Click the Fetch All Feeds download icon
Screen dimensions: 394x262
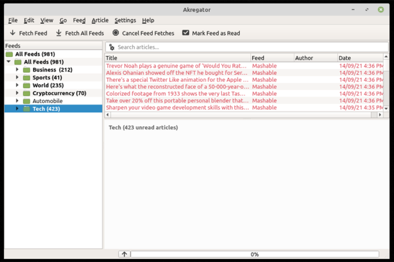click(x=59, y=33)
